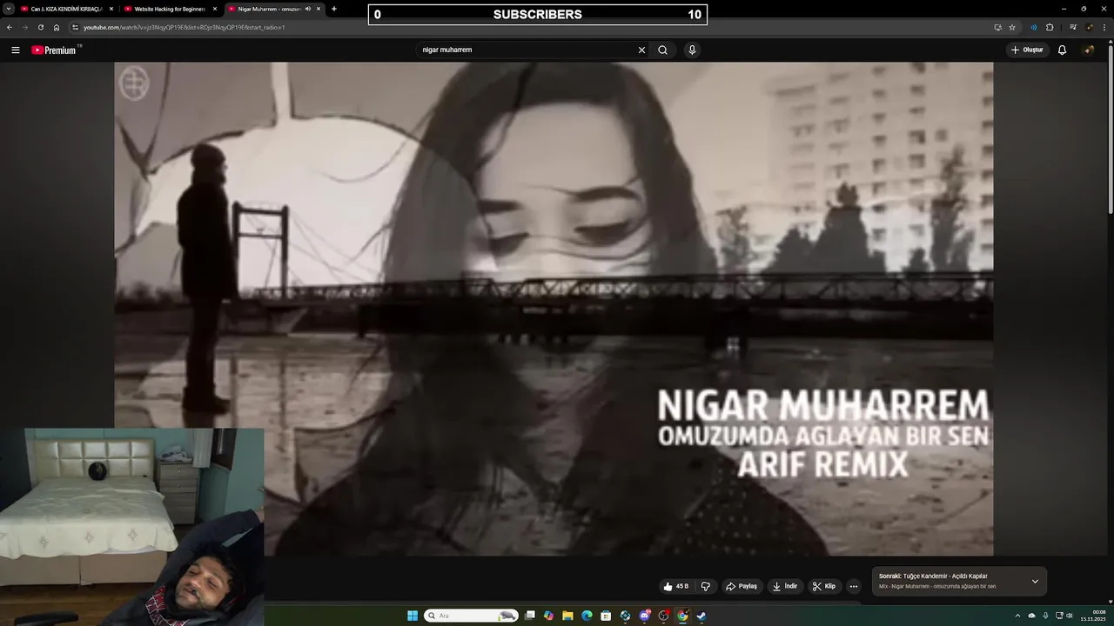1114x626 pixels.
Task: Reload the current page
Action: click(41, 27)
